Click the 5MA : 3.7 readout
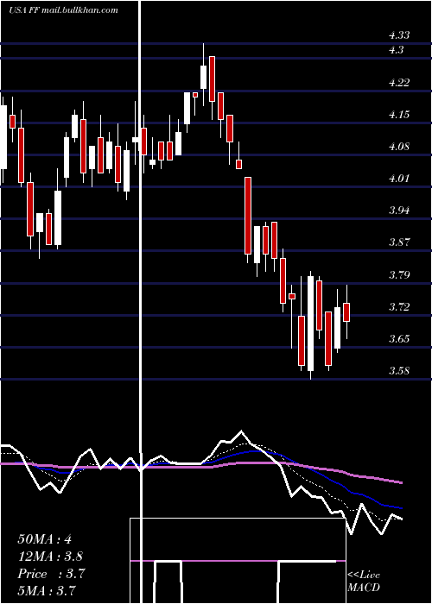 (x=47, y=590)
